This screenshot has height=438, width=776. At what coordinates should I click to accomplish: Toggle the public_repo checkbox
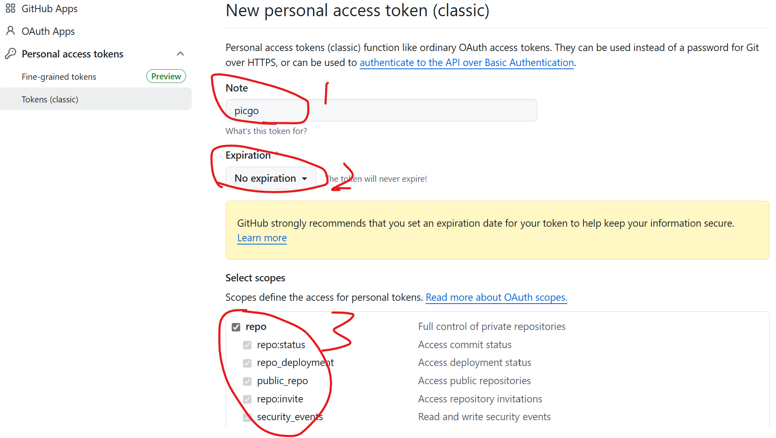[247, 381]
